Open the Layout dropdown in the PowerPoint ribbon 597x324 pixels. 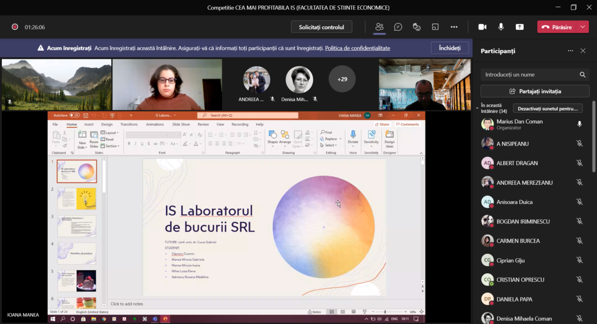pyautogui.click(x=111, y=133)
